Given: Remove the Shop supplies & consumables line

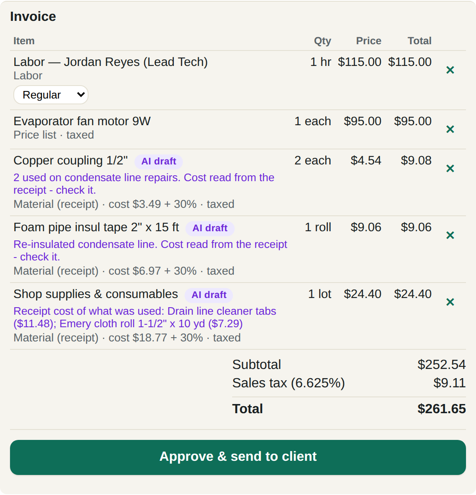Looking at the screenshot, I should click(x=450, y=302).
